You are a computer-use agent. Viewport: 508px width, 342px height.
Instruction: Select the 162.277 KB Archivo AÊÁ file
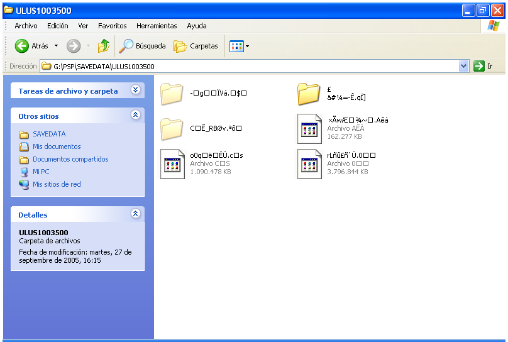(x=309, y=128)
